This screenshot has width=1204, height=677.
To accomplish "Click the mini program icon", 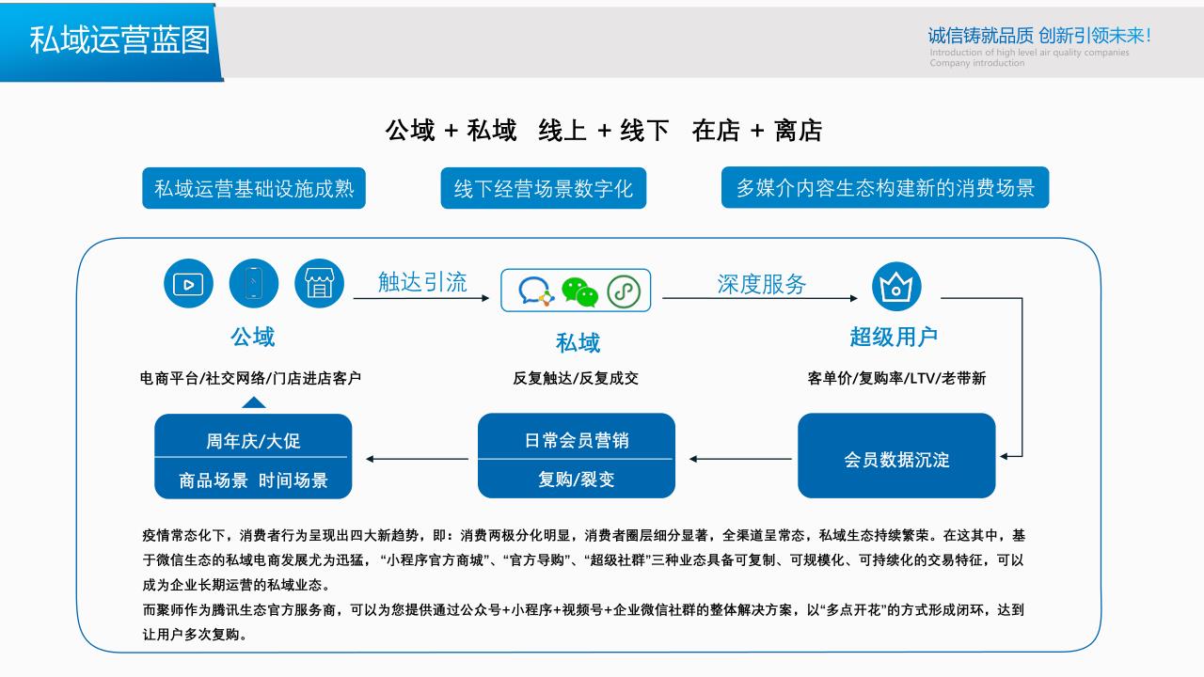I will pyautogui.click(x=623, y=291).
